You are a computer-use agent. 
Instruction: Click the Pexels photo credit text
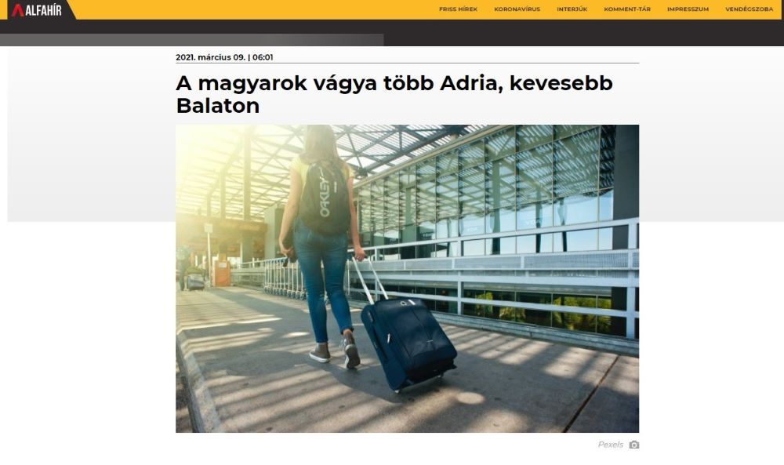pos(611,445)
